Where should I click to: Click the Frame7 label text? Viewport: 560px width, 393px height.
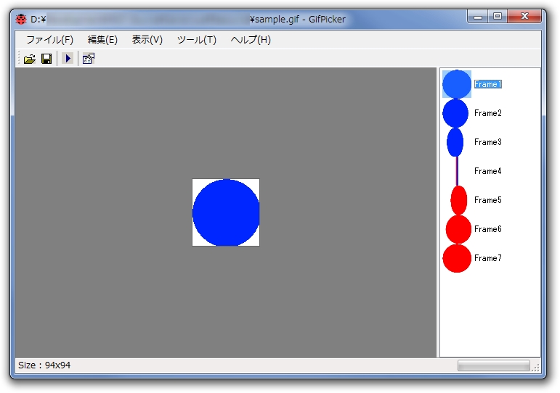coord(488,258)
